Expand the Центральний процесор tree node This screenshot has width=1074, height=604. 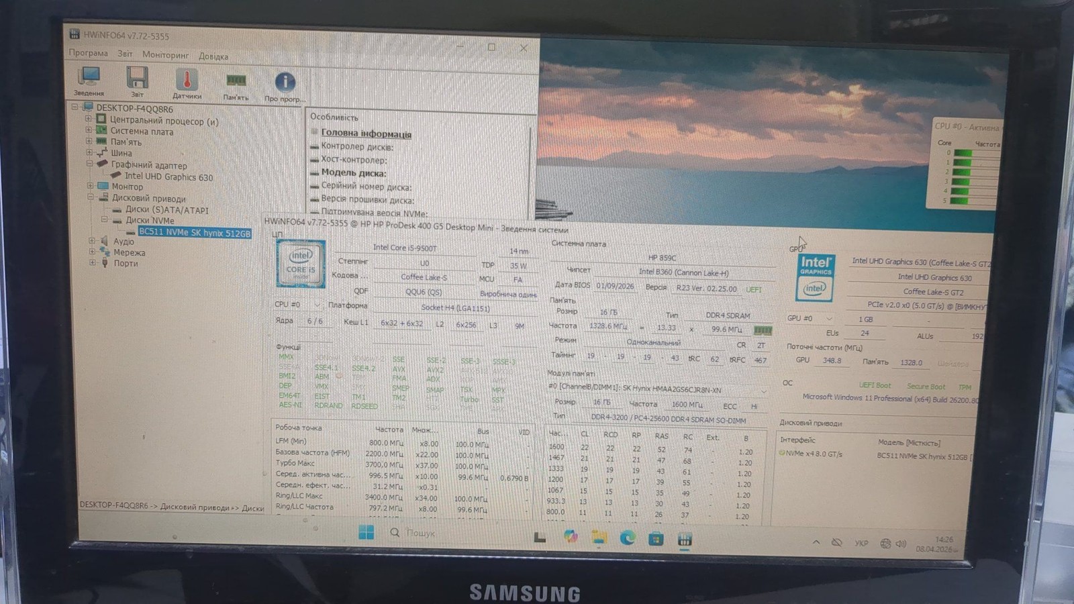coord(89,119)
